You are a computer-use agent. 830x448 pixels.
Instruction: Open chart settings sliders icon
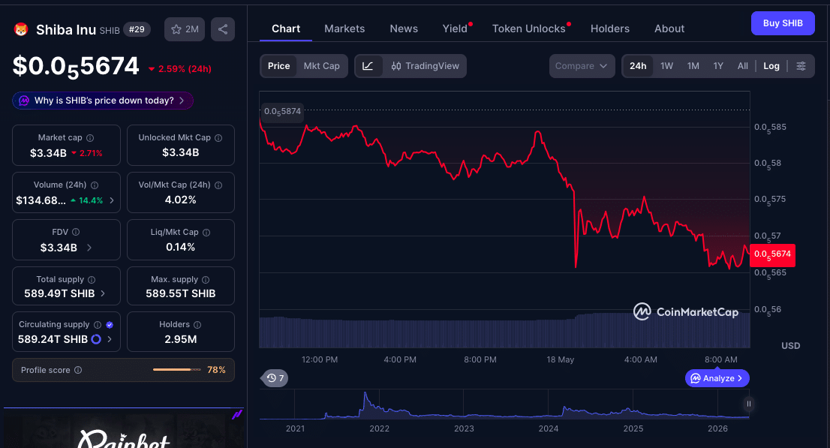[x=801, y=66]
